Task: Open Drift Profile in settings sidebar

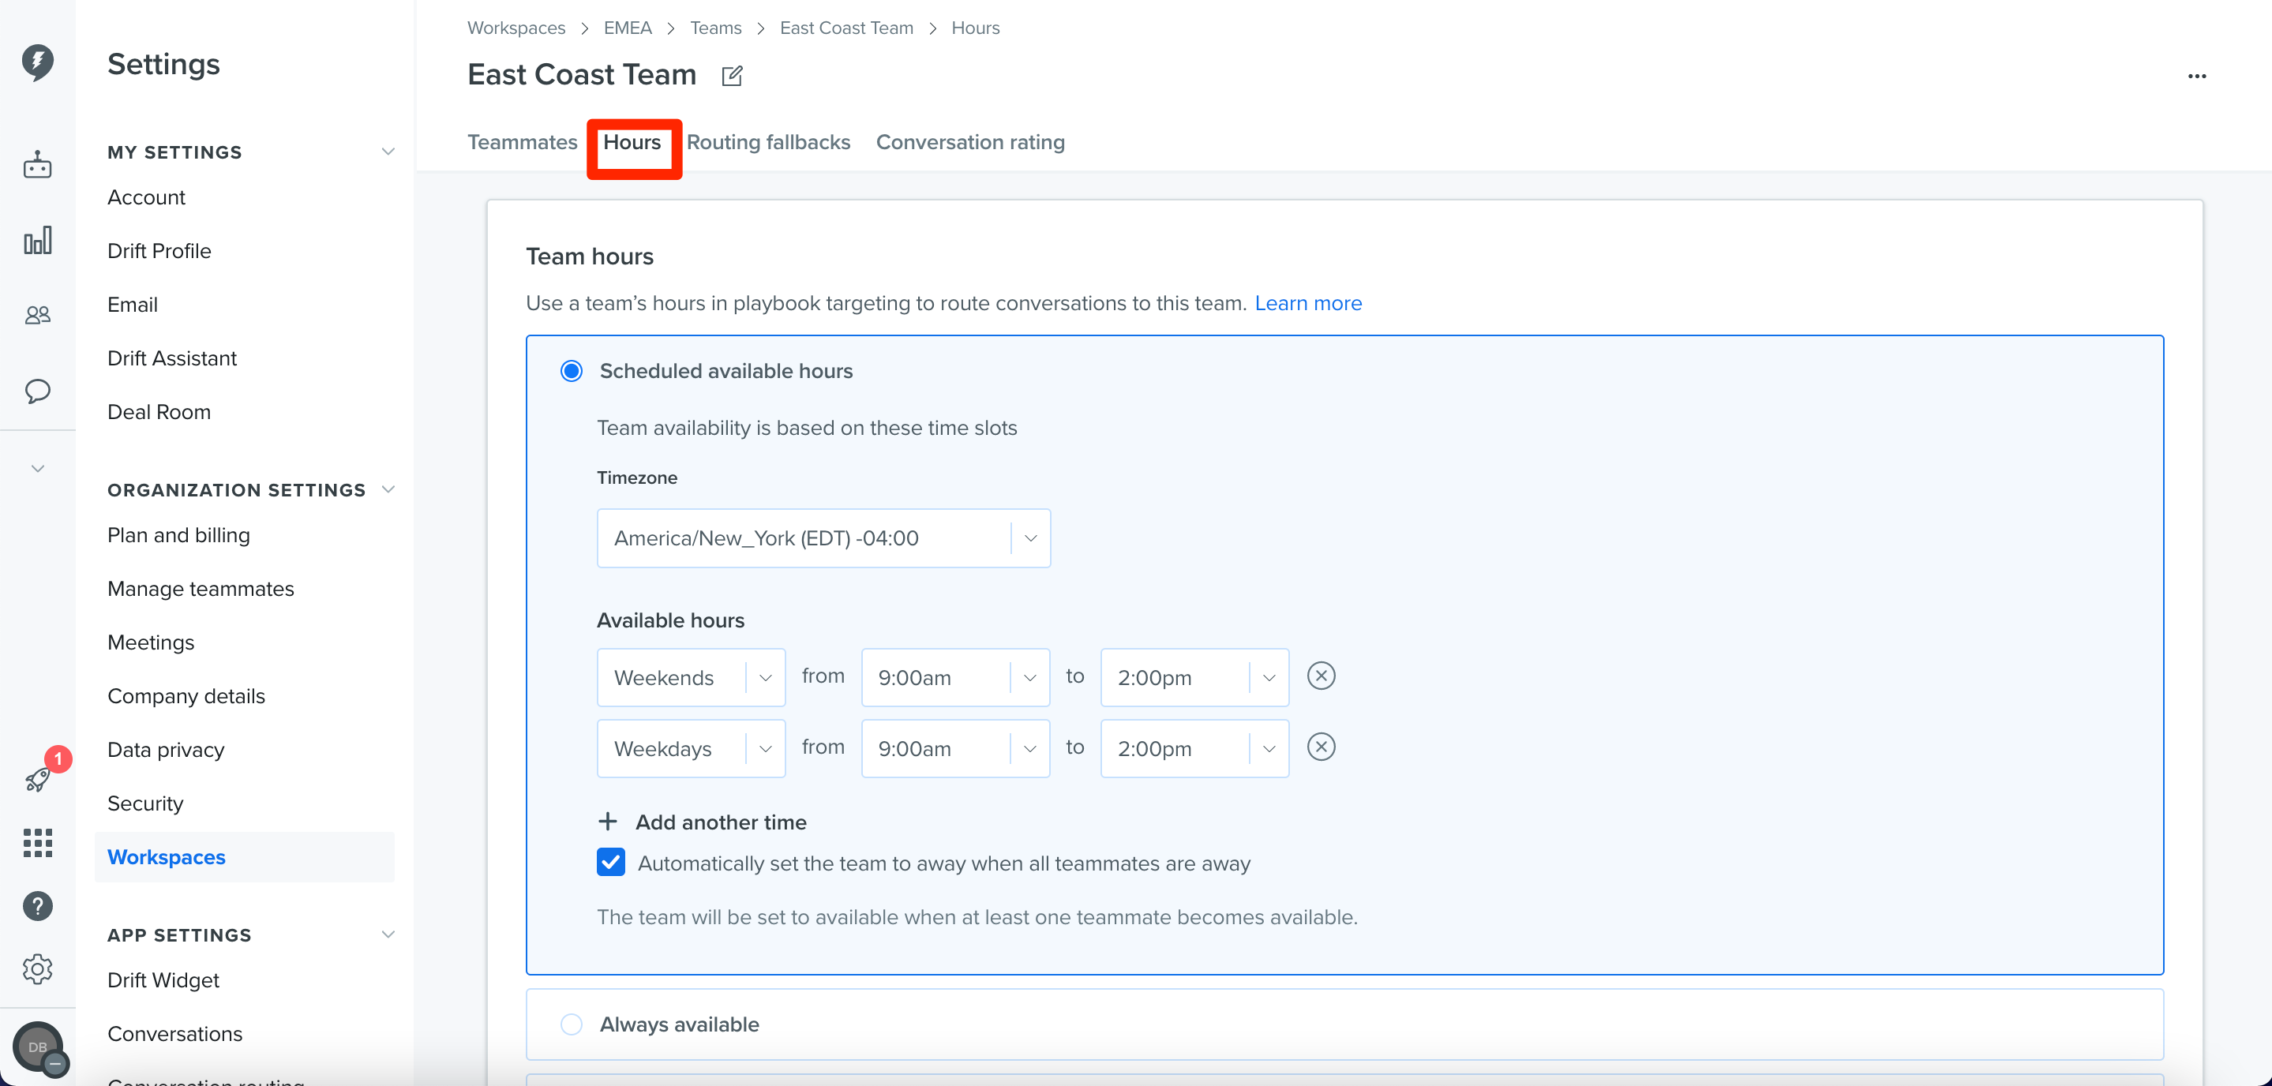Action: tap(159, 251)
